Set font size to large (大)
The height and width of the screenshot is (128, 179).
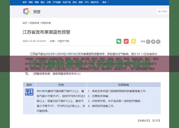pyautogui.click(x=148, y=42)
